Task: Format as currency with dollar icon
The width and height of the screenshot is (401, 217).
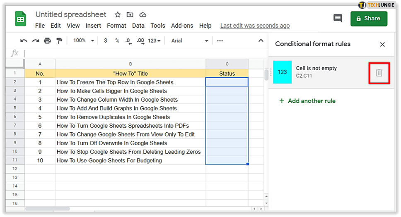Action: 106,41
